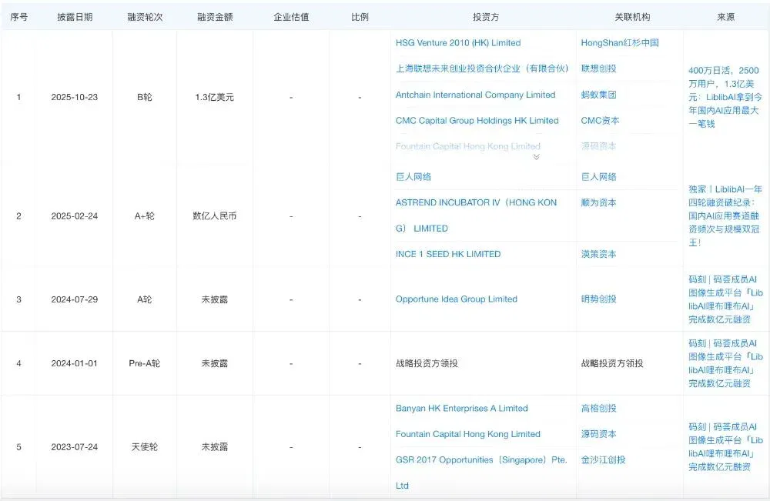This screenshot has width=770, height=501.
Task: Select 战略投资方领投 in the 投资方 column
Action: (427, 363)
